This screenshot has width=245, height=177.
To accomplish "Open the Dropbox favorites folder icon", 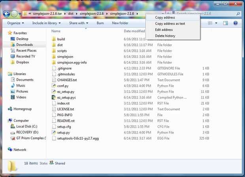I will [13, 62].
